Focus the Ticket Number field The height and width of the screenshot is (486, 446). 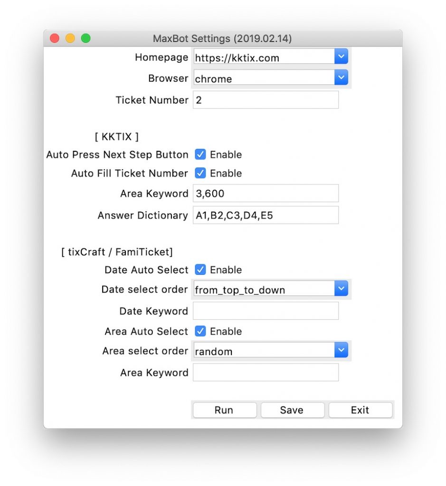pyautogui.click(x=266, y=100)
